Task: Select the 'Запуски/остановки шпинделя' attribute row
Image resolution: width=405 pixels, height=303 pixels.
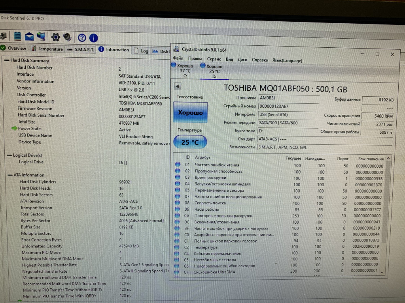Action: click(279, 184)
